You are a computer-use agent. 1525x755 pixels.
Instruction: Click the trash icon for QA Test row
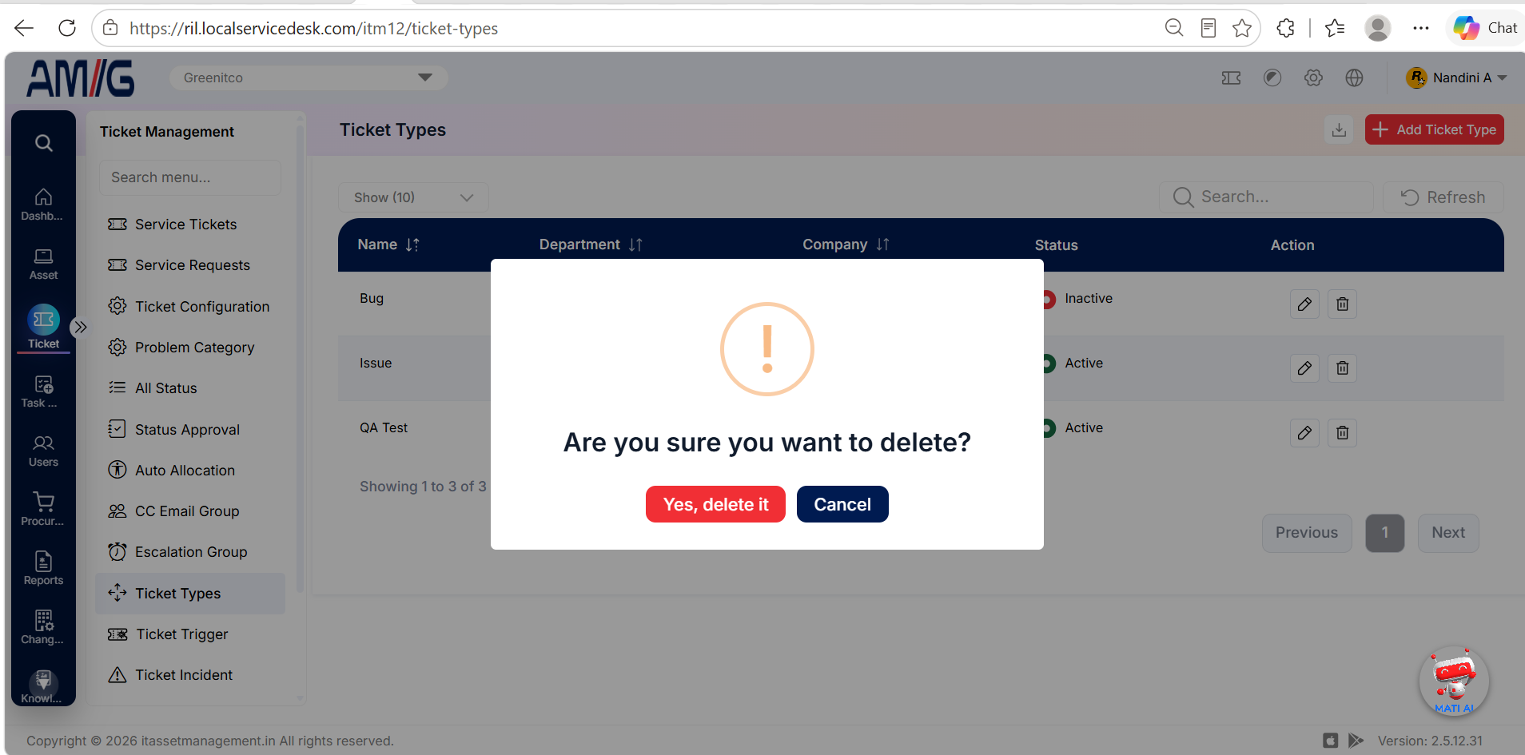pyautogui.click(x=1343, y=432)
